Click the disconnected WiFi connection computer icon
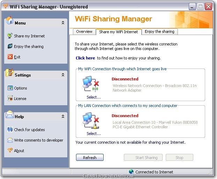The image size is (217, 179). tap(91, 84)
